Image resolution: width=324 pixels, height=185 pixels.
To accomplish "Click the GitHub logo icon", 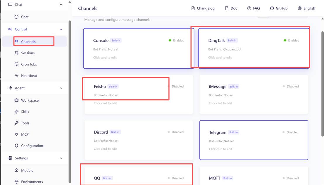I will click(x=272, y=8).
